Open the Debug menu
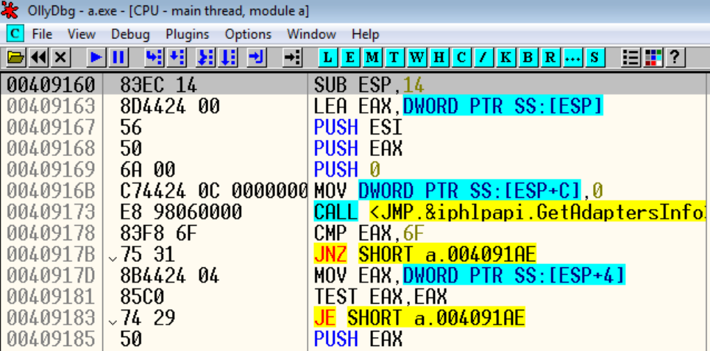Screen dimensions: 710x351 pyautogui.click(x=130, y=34)
